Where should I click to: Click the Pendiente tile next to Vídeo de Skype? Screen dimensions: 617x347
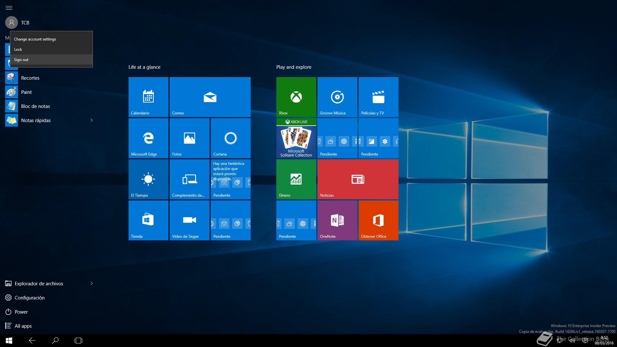[x=231, y=220]
